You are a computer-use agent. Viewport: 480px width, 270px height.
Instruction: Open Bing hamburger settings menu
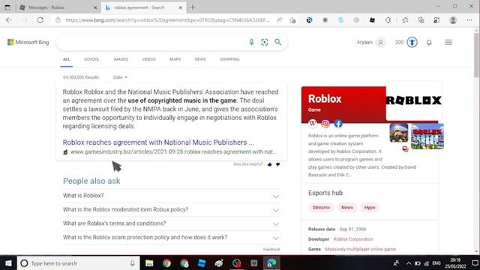pos(448,42)
